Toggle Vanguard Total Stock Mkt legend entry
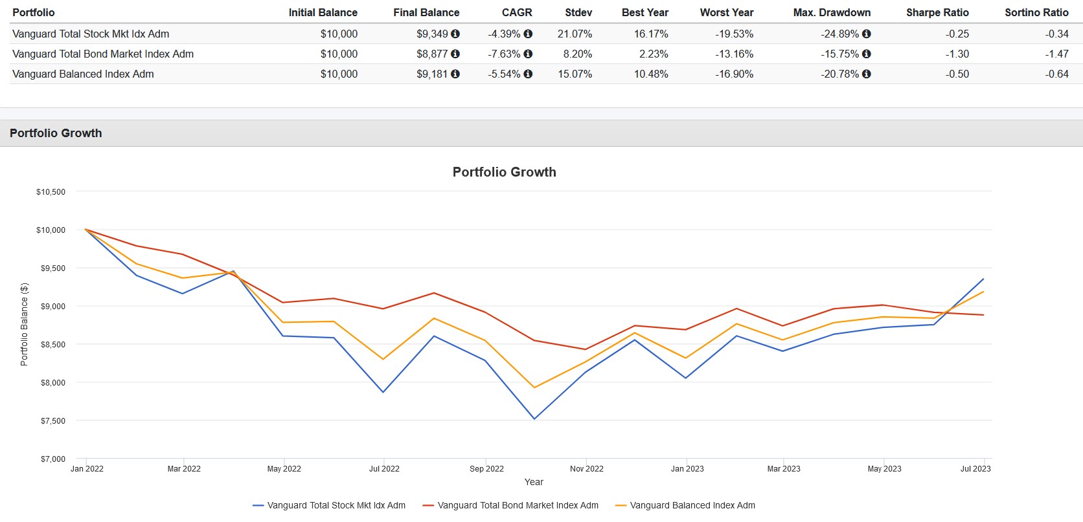 pyautogui.click(x=329, y=505)
